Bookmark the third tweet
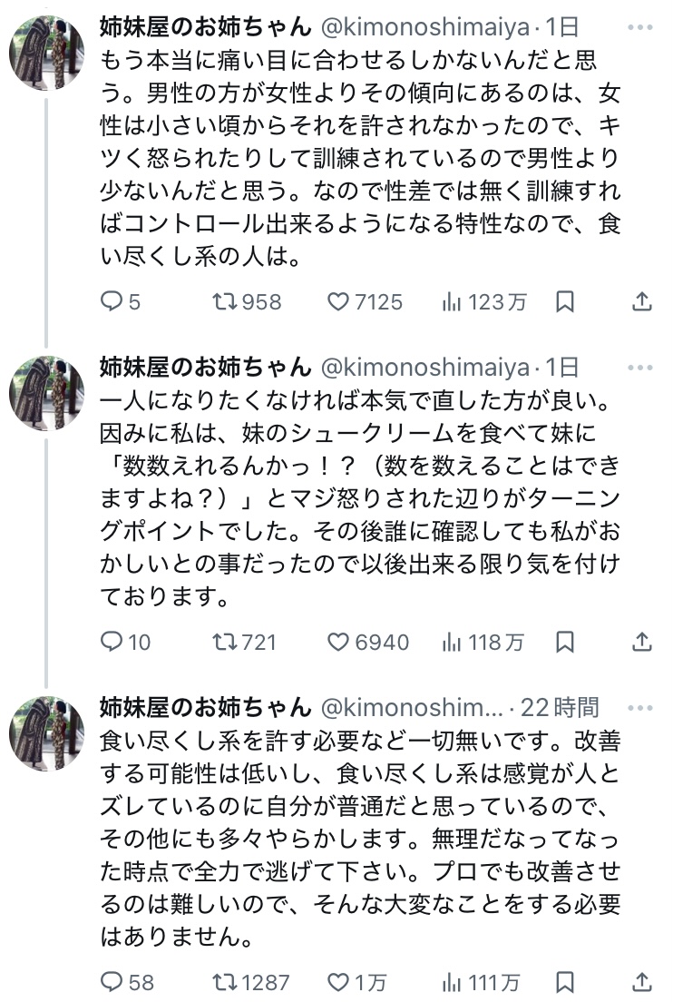Screen dimensions: 673x1002 564,982
